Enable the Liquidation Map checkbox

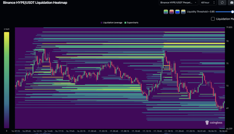(x=213, y=19)
